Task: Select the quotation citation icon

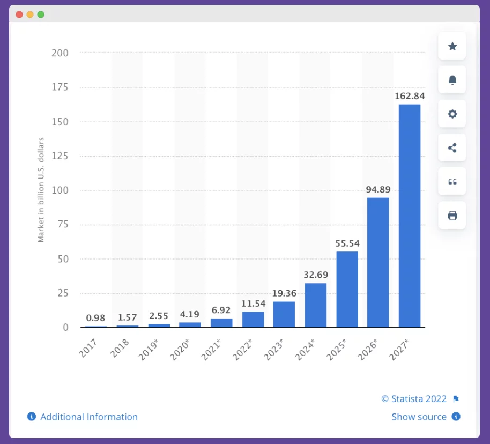Action: point(452,181)
